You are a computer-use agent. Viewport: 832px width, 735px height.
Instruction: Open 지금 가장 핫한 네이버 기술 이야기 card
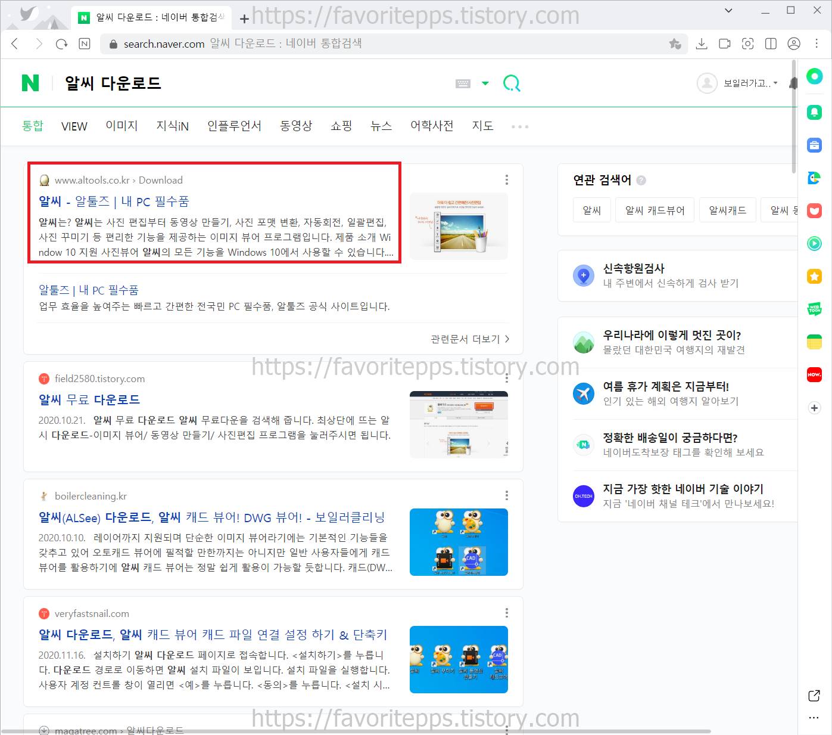pyautogui.click(x=678, y=496)
